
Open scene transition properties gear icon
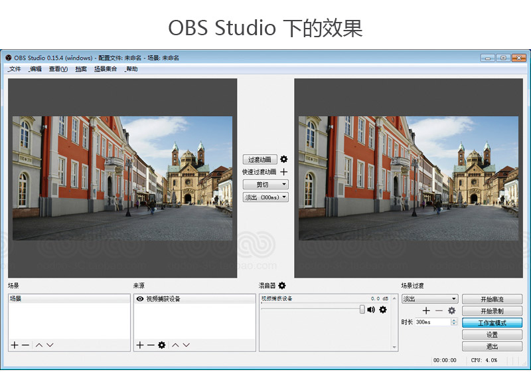pyautogui.click(x=451, y=310)
